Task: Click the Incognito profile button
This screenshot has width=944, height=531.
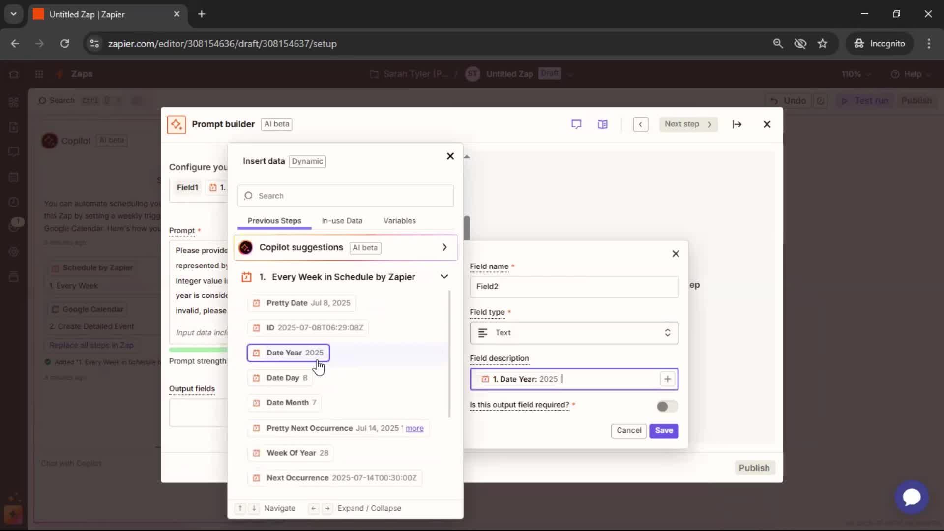Action: [x=880, y=44]
